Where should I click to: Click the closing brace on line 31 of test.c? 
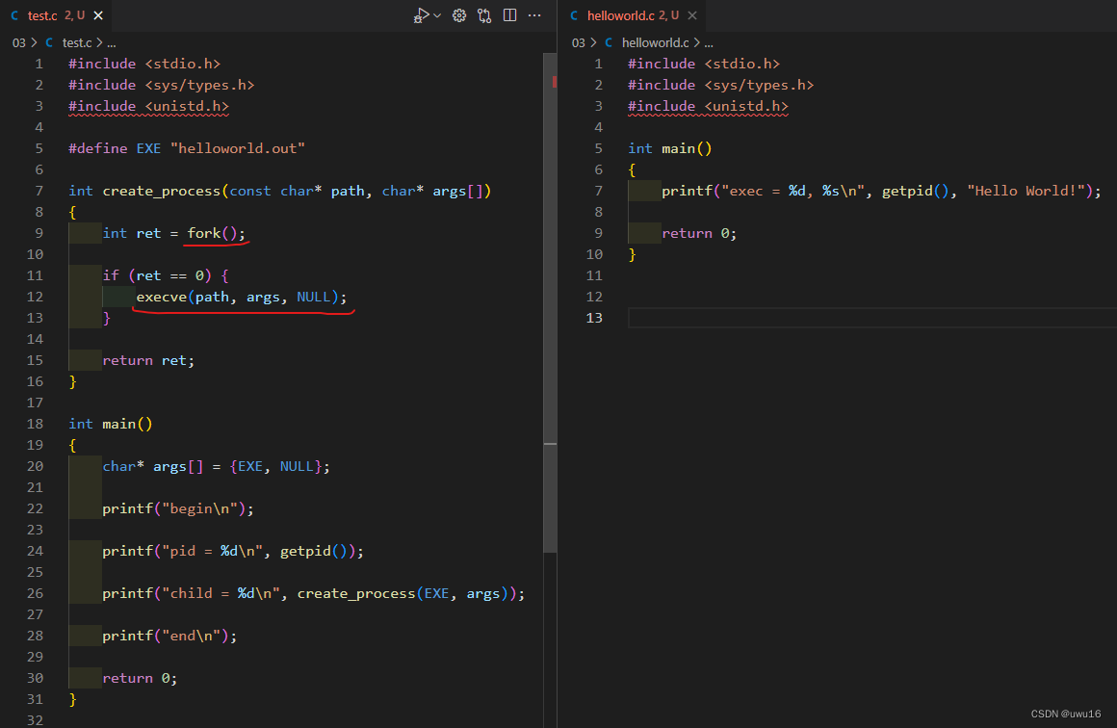click(72, 699)
